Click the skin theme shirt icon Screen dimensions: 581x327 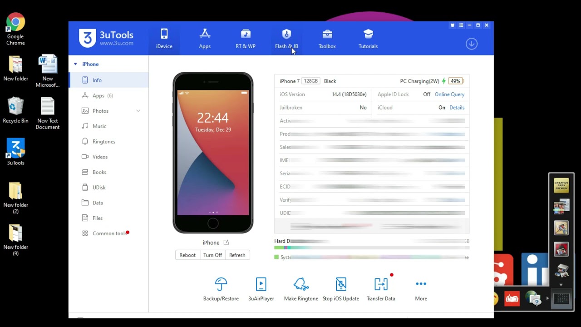[453, 25]
